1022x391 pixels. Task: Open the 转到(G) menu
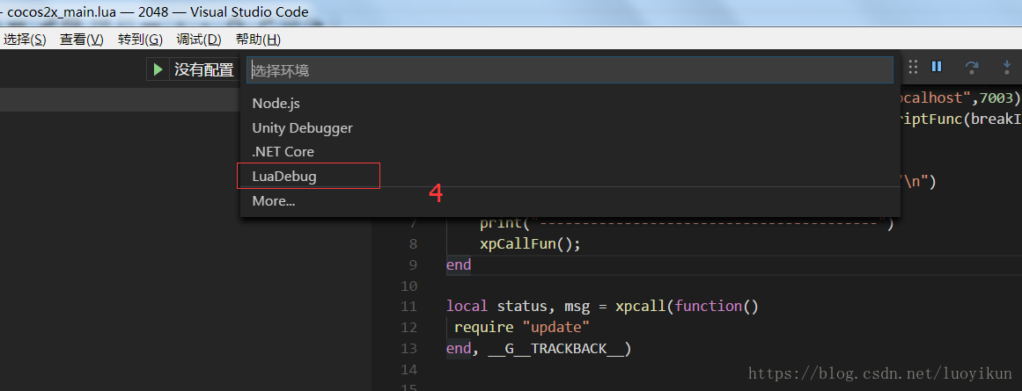pos(140,40)
